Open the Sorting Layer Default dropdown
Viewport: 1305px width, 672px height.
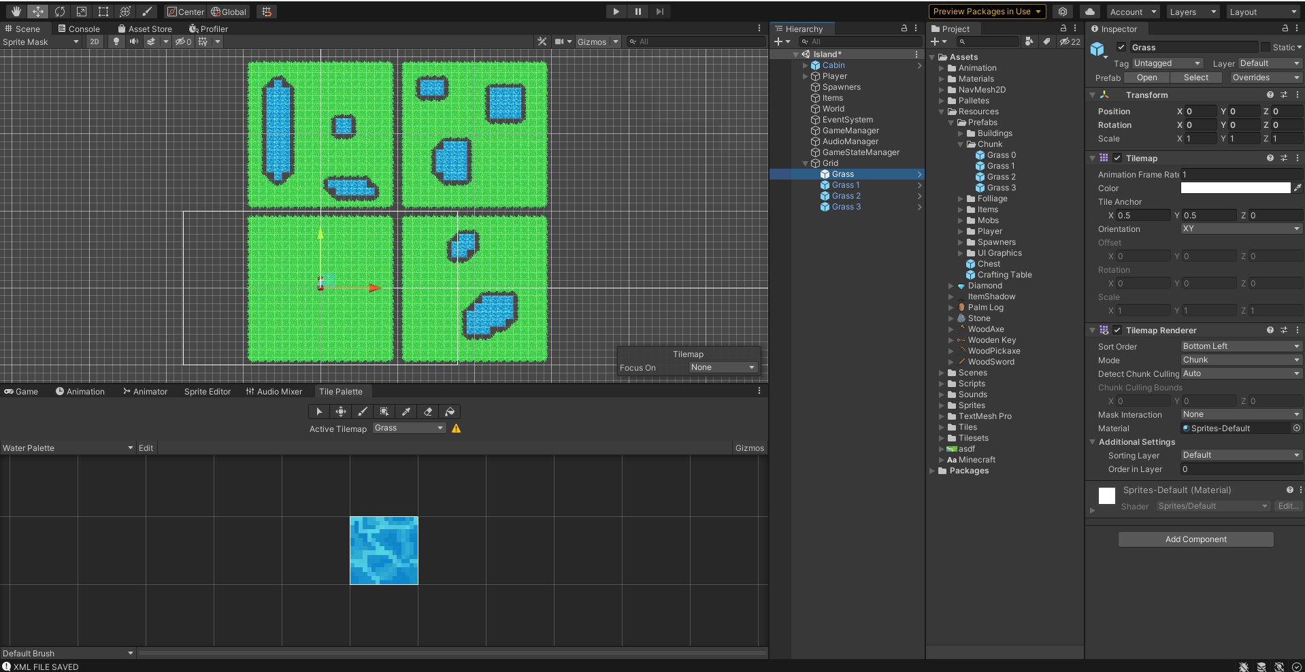click(1242, 455)
